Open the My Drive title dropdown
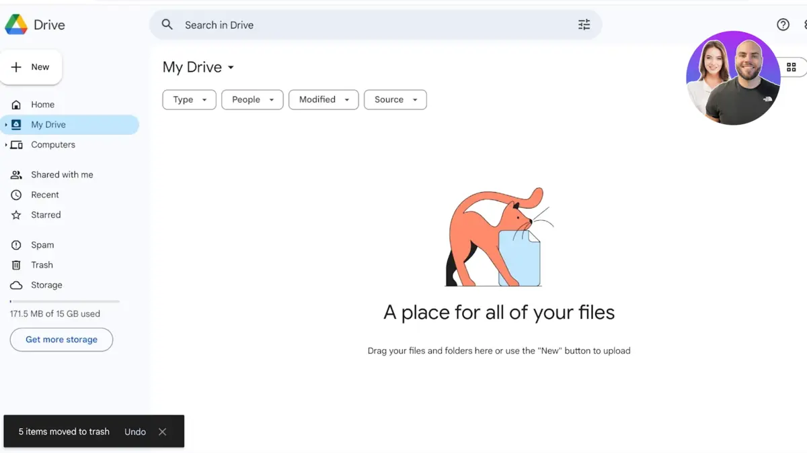The image size is (807, 453). (x=198, y=67)
